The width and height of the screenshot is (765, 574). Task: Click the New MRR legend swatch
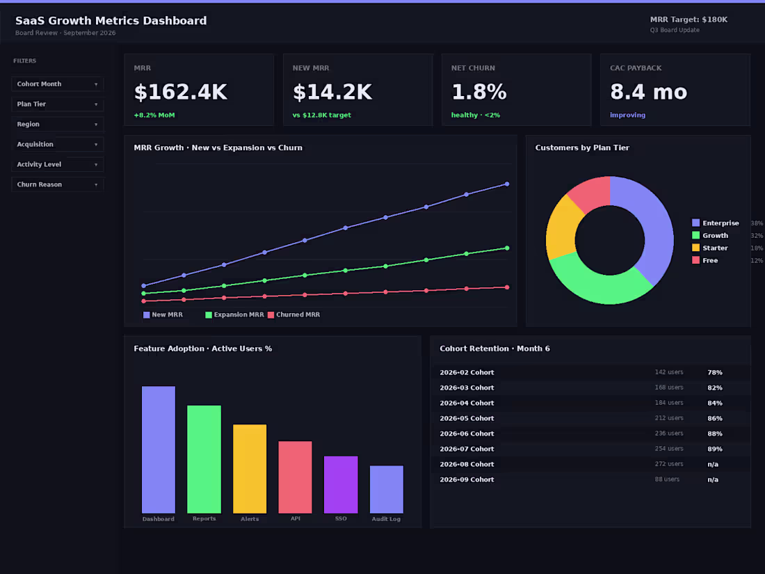[146, 314]
